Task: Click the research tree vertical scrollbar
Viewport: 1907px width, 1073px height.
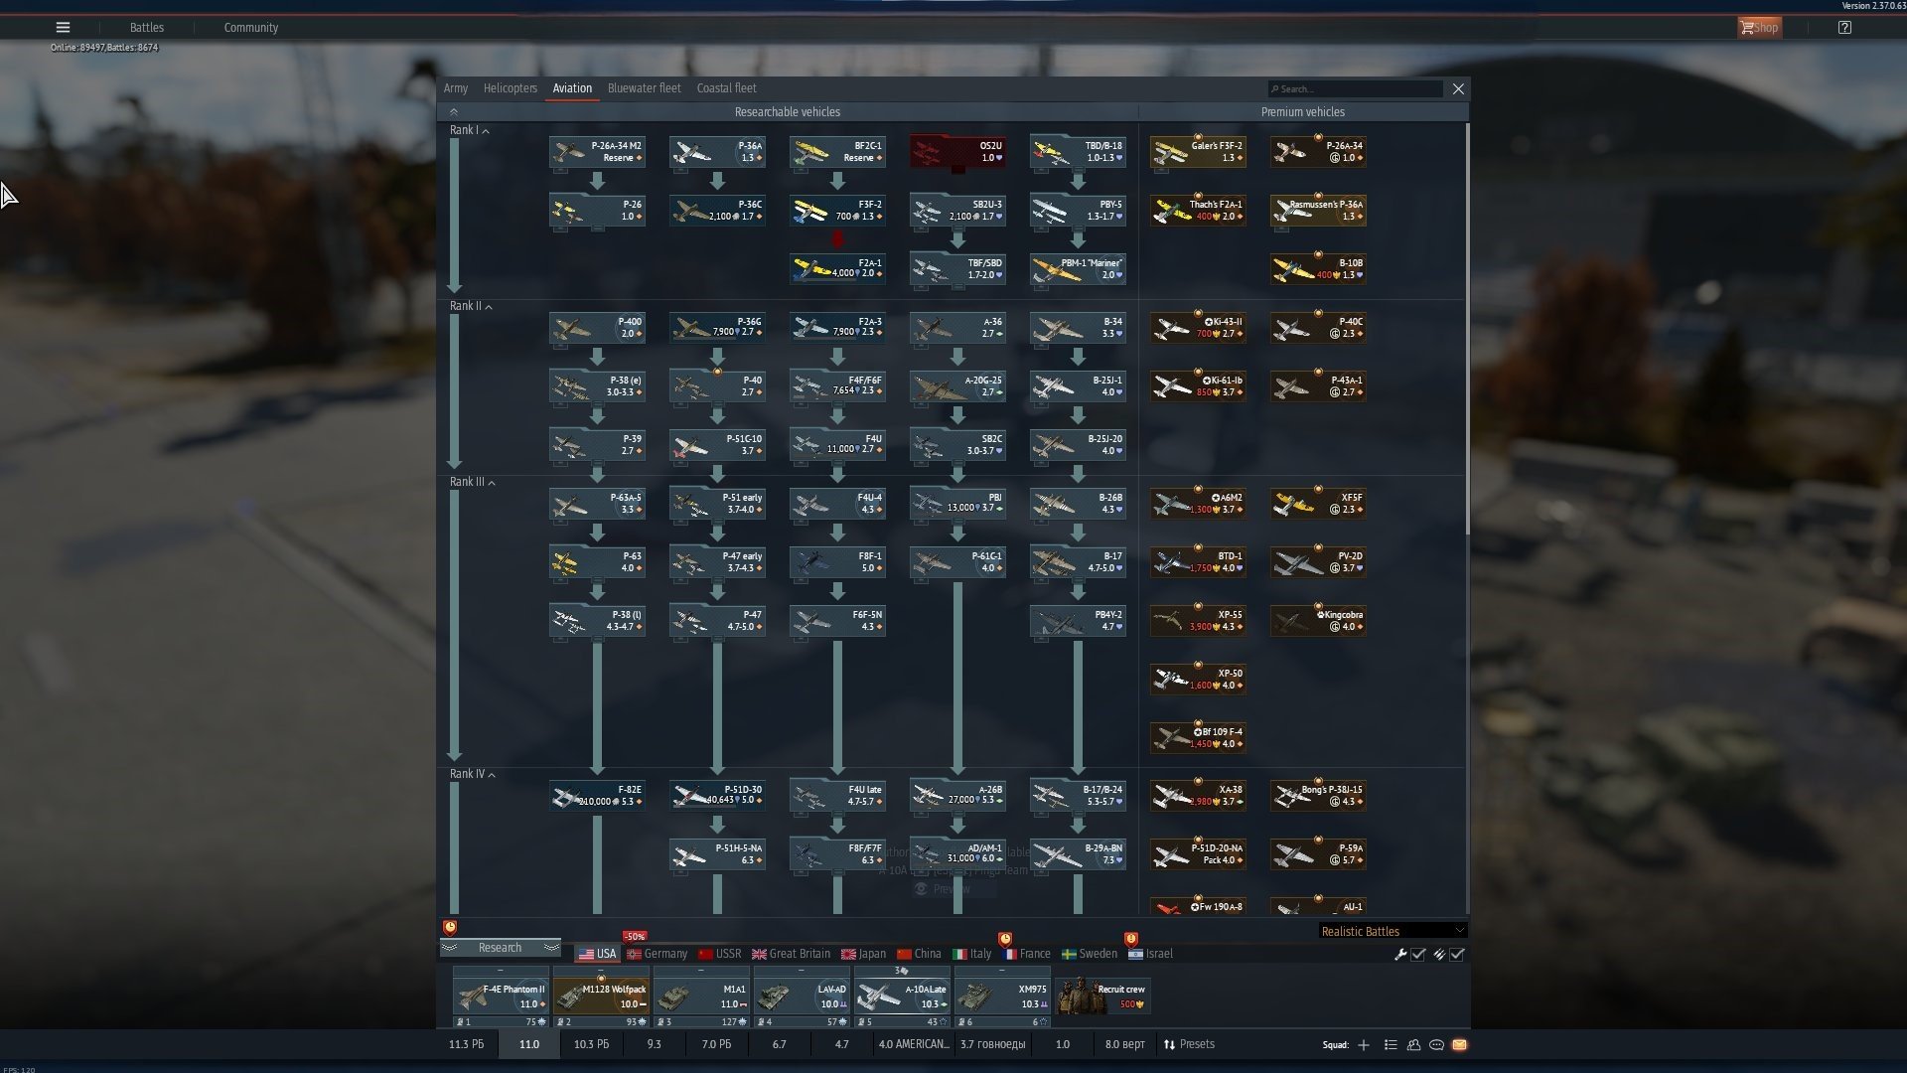Action: coord(1467,328)
